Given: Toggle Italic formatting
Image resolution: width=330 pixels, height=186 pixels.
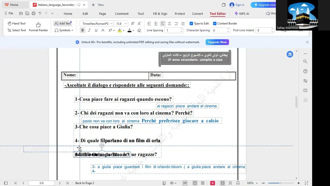Looking at the screenshot, I should (89, 30).
